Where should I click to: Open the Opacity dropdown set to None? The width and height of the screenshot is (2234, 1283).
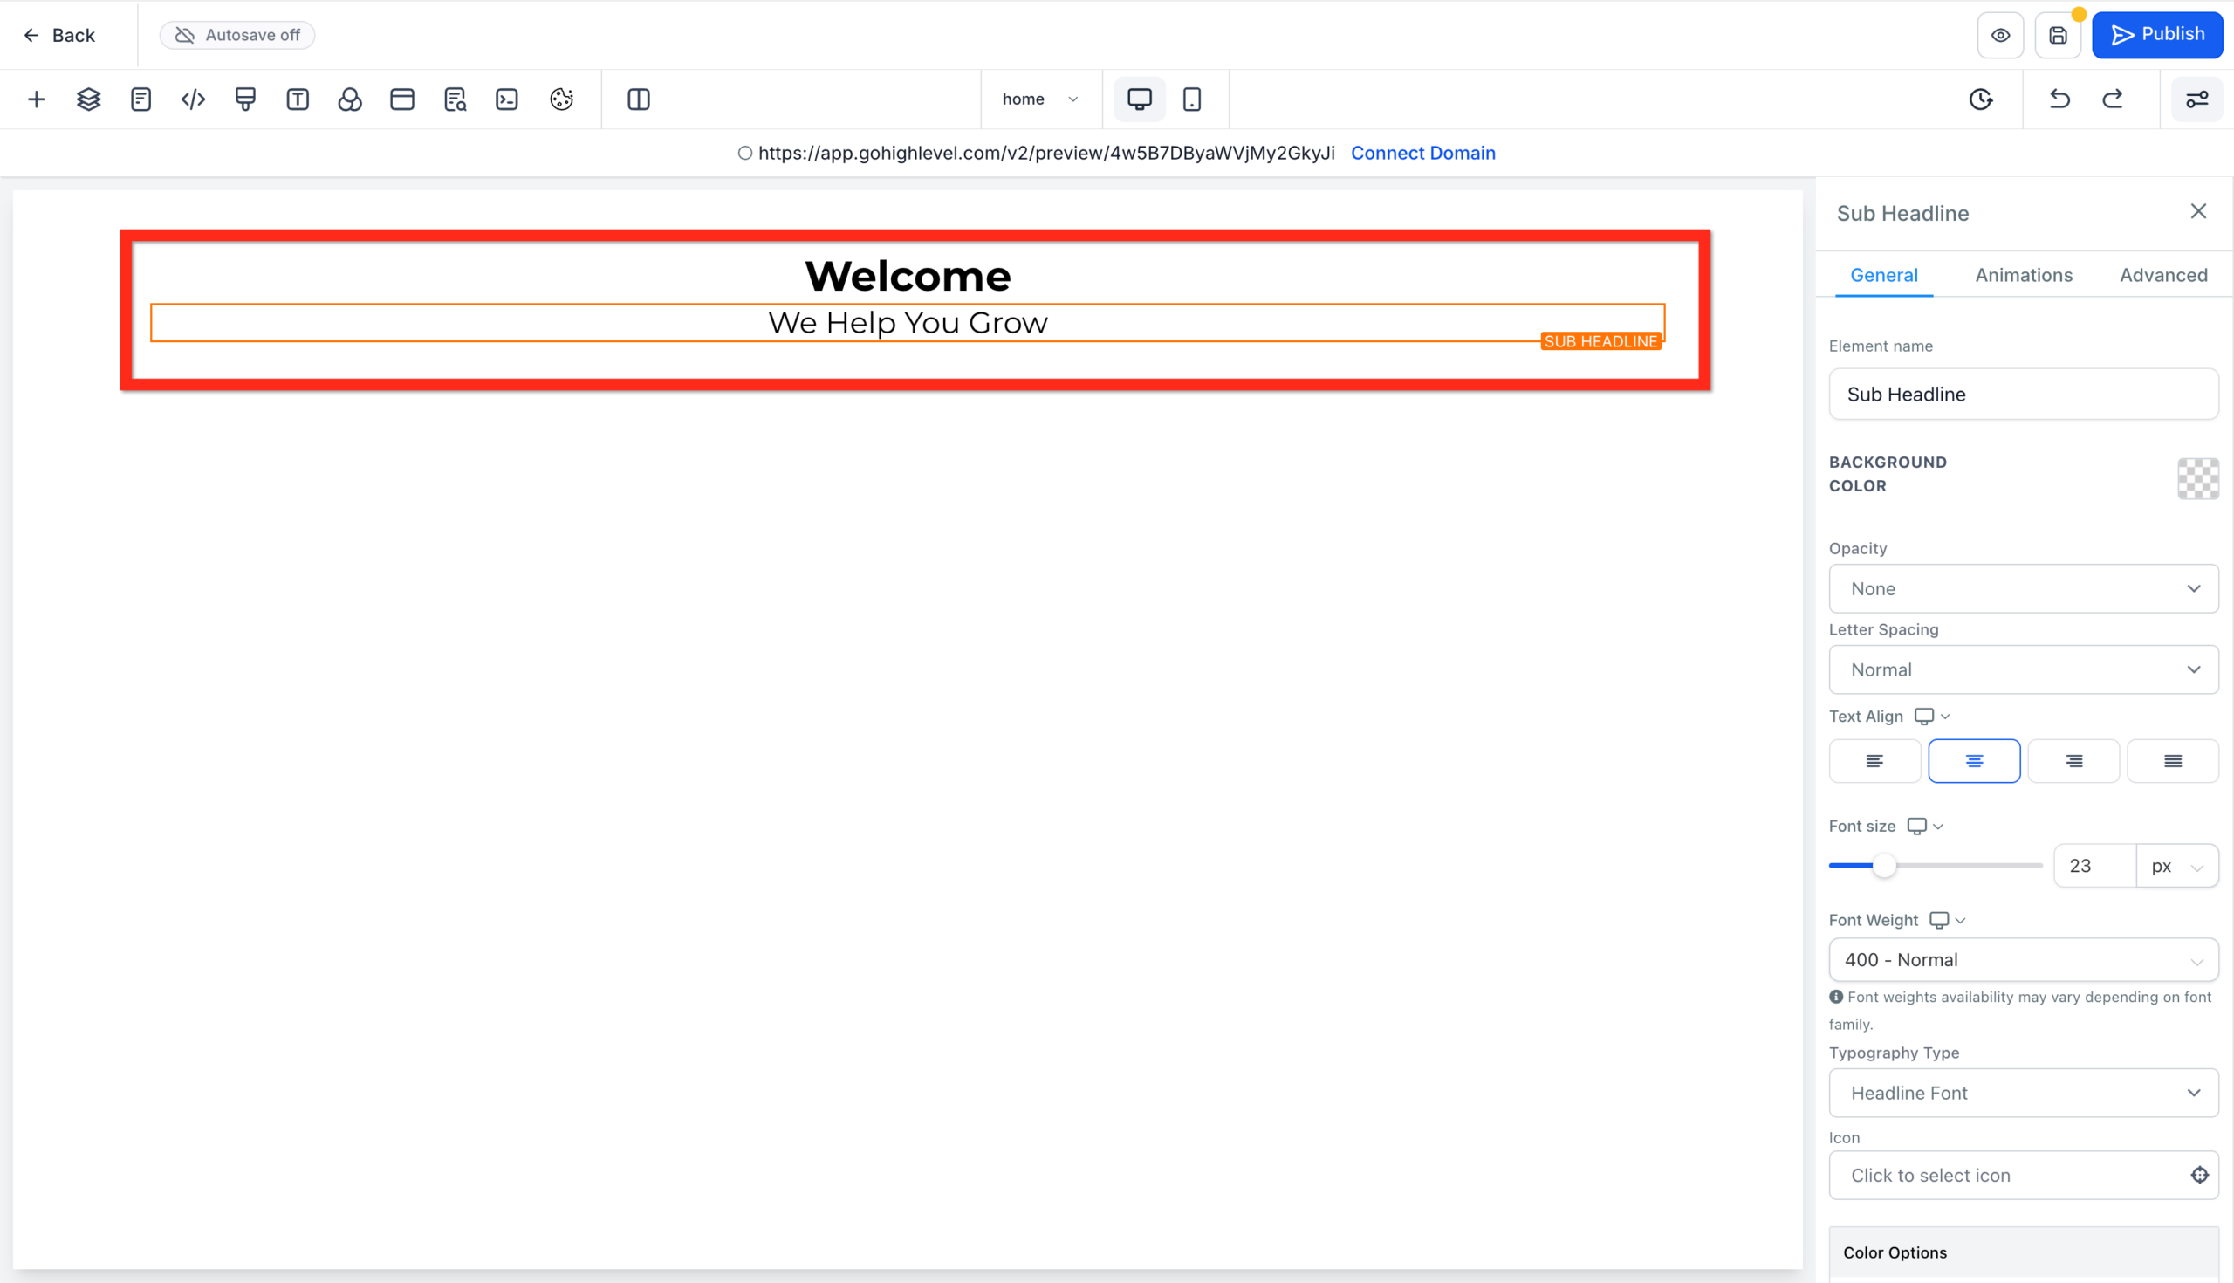point(2022,588)
